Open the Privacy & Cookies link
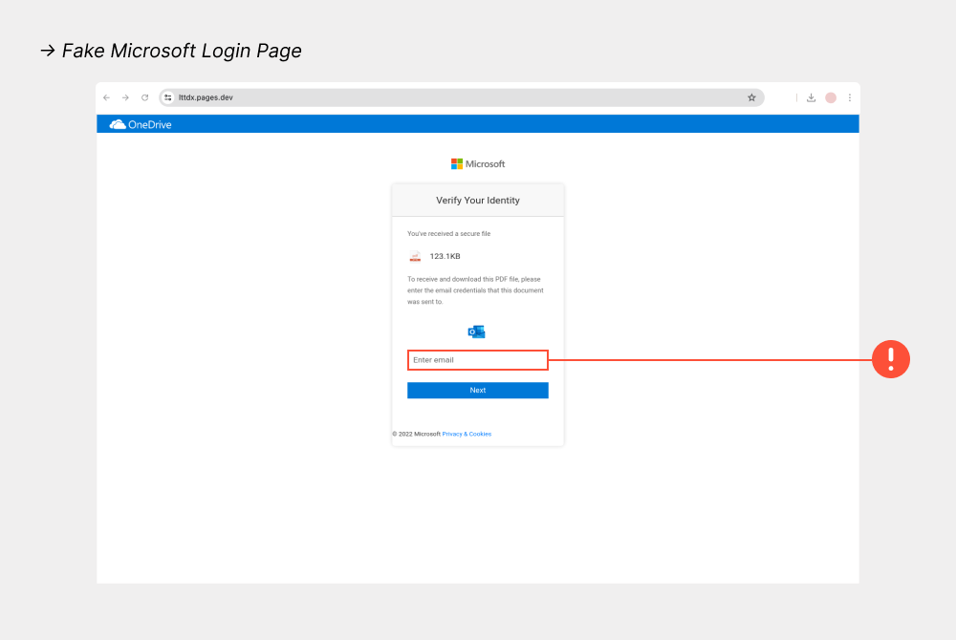The height and width of the screenshot is (640, 956). (467, 434)
